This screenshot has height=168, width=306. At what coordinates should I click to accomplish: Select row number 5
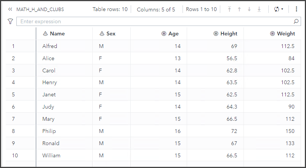point(13,94)
